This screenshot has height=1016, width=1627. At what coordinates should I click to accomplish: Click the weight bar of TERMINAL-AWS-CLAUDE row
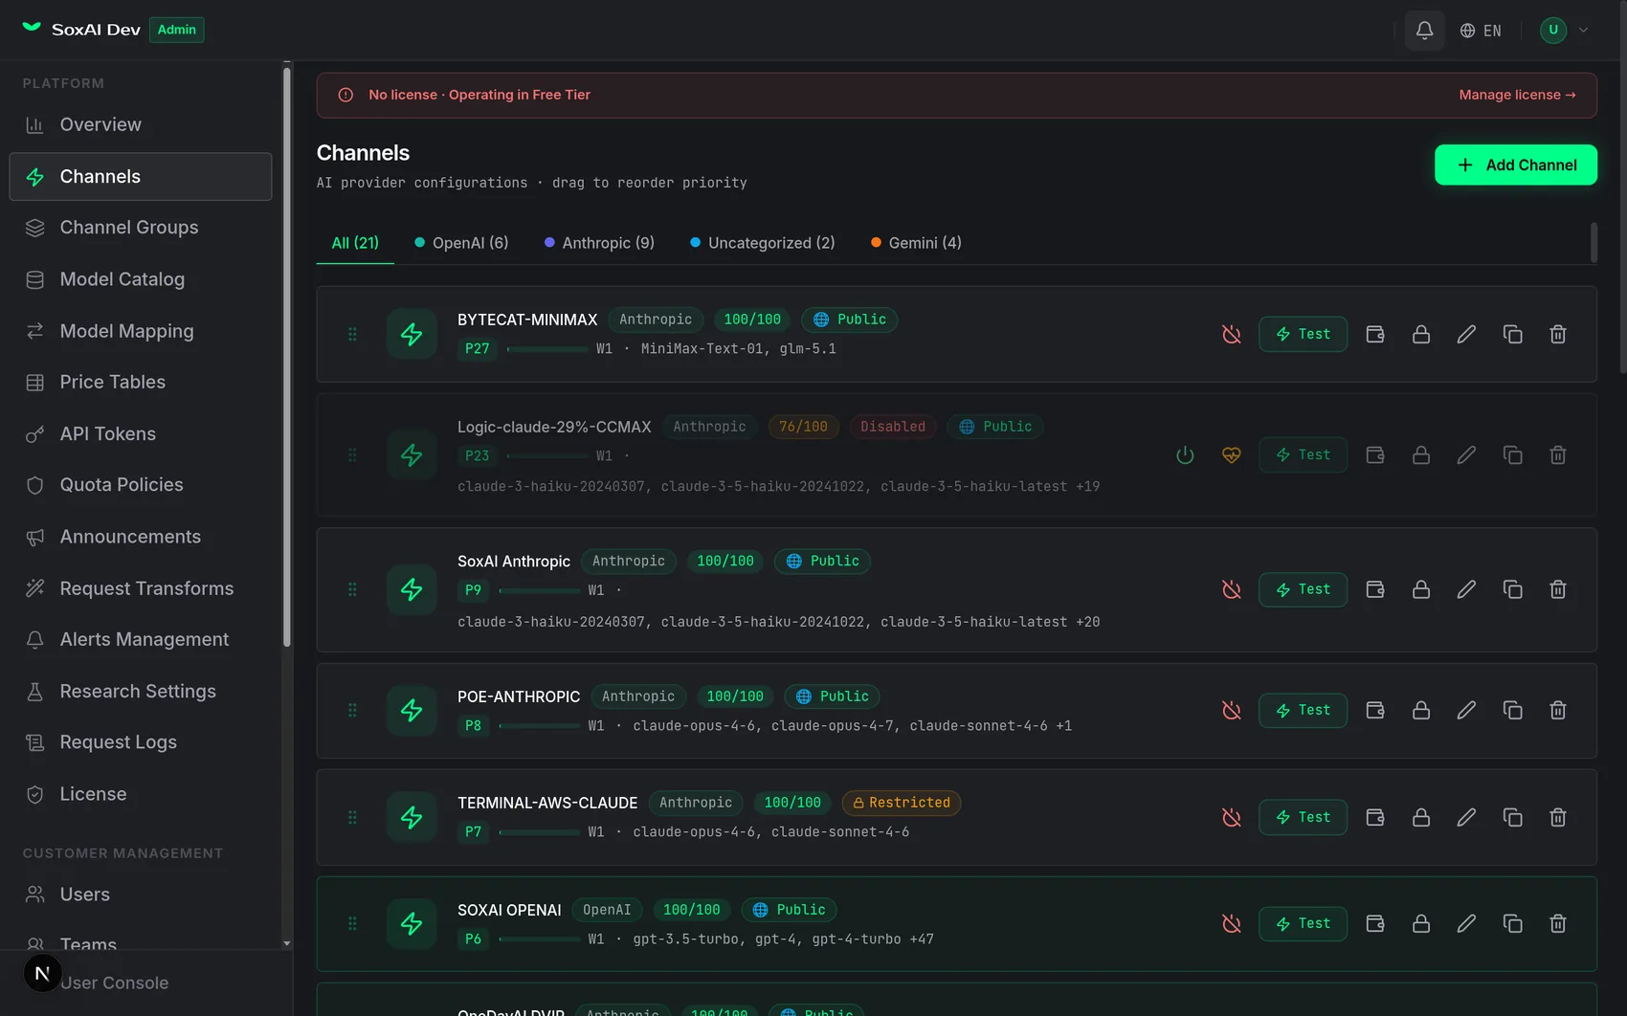pos(540,832)
